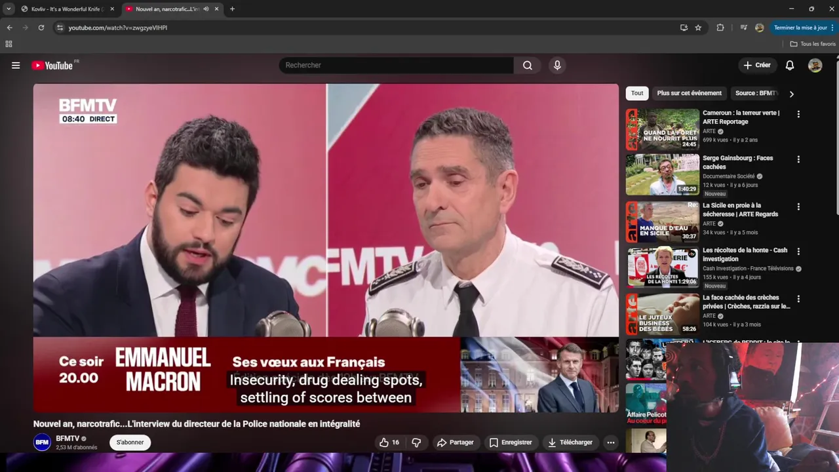
Task: Select the Source : BFMTV chip
Action: coord(756,93)
